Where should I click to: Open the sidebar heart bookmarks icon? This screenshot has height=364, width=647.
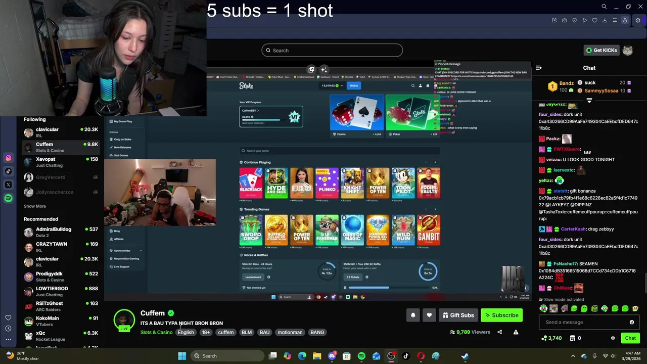(x=9, y=317)
